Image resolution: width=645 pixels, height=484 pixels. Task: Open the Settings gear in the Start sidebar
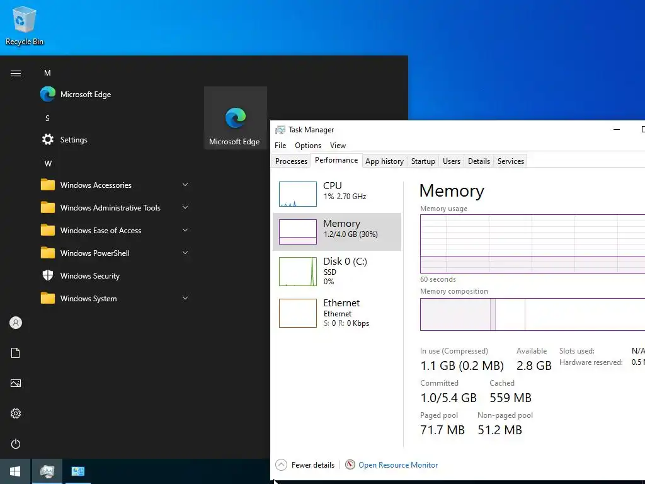16,413
